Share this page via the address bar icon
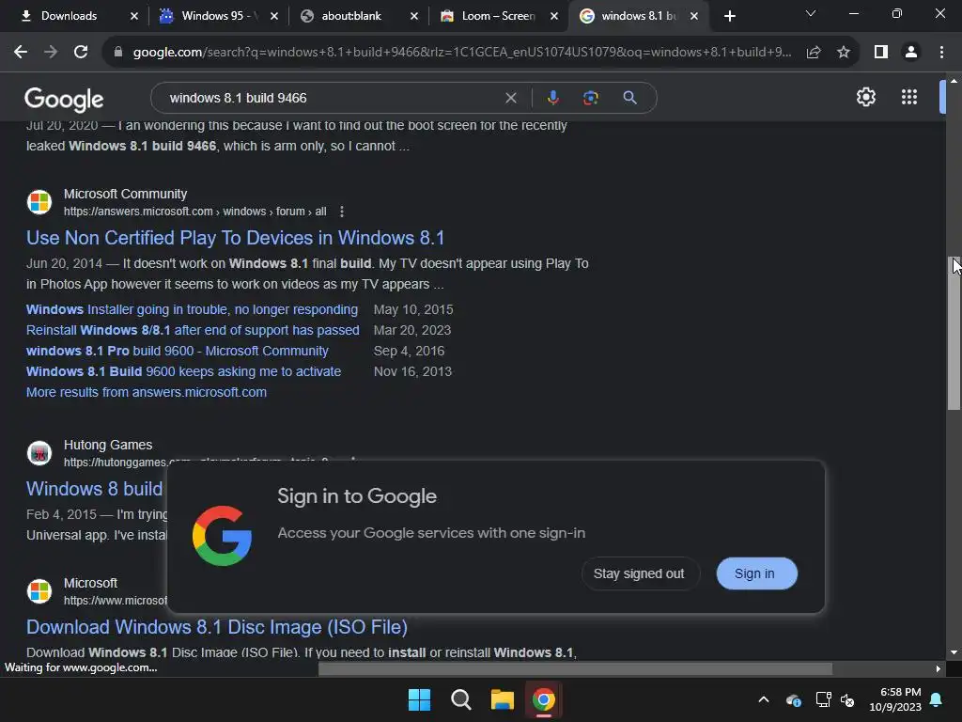Screen dimensions: 962x722 tap(814, 53)
